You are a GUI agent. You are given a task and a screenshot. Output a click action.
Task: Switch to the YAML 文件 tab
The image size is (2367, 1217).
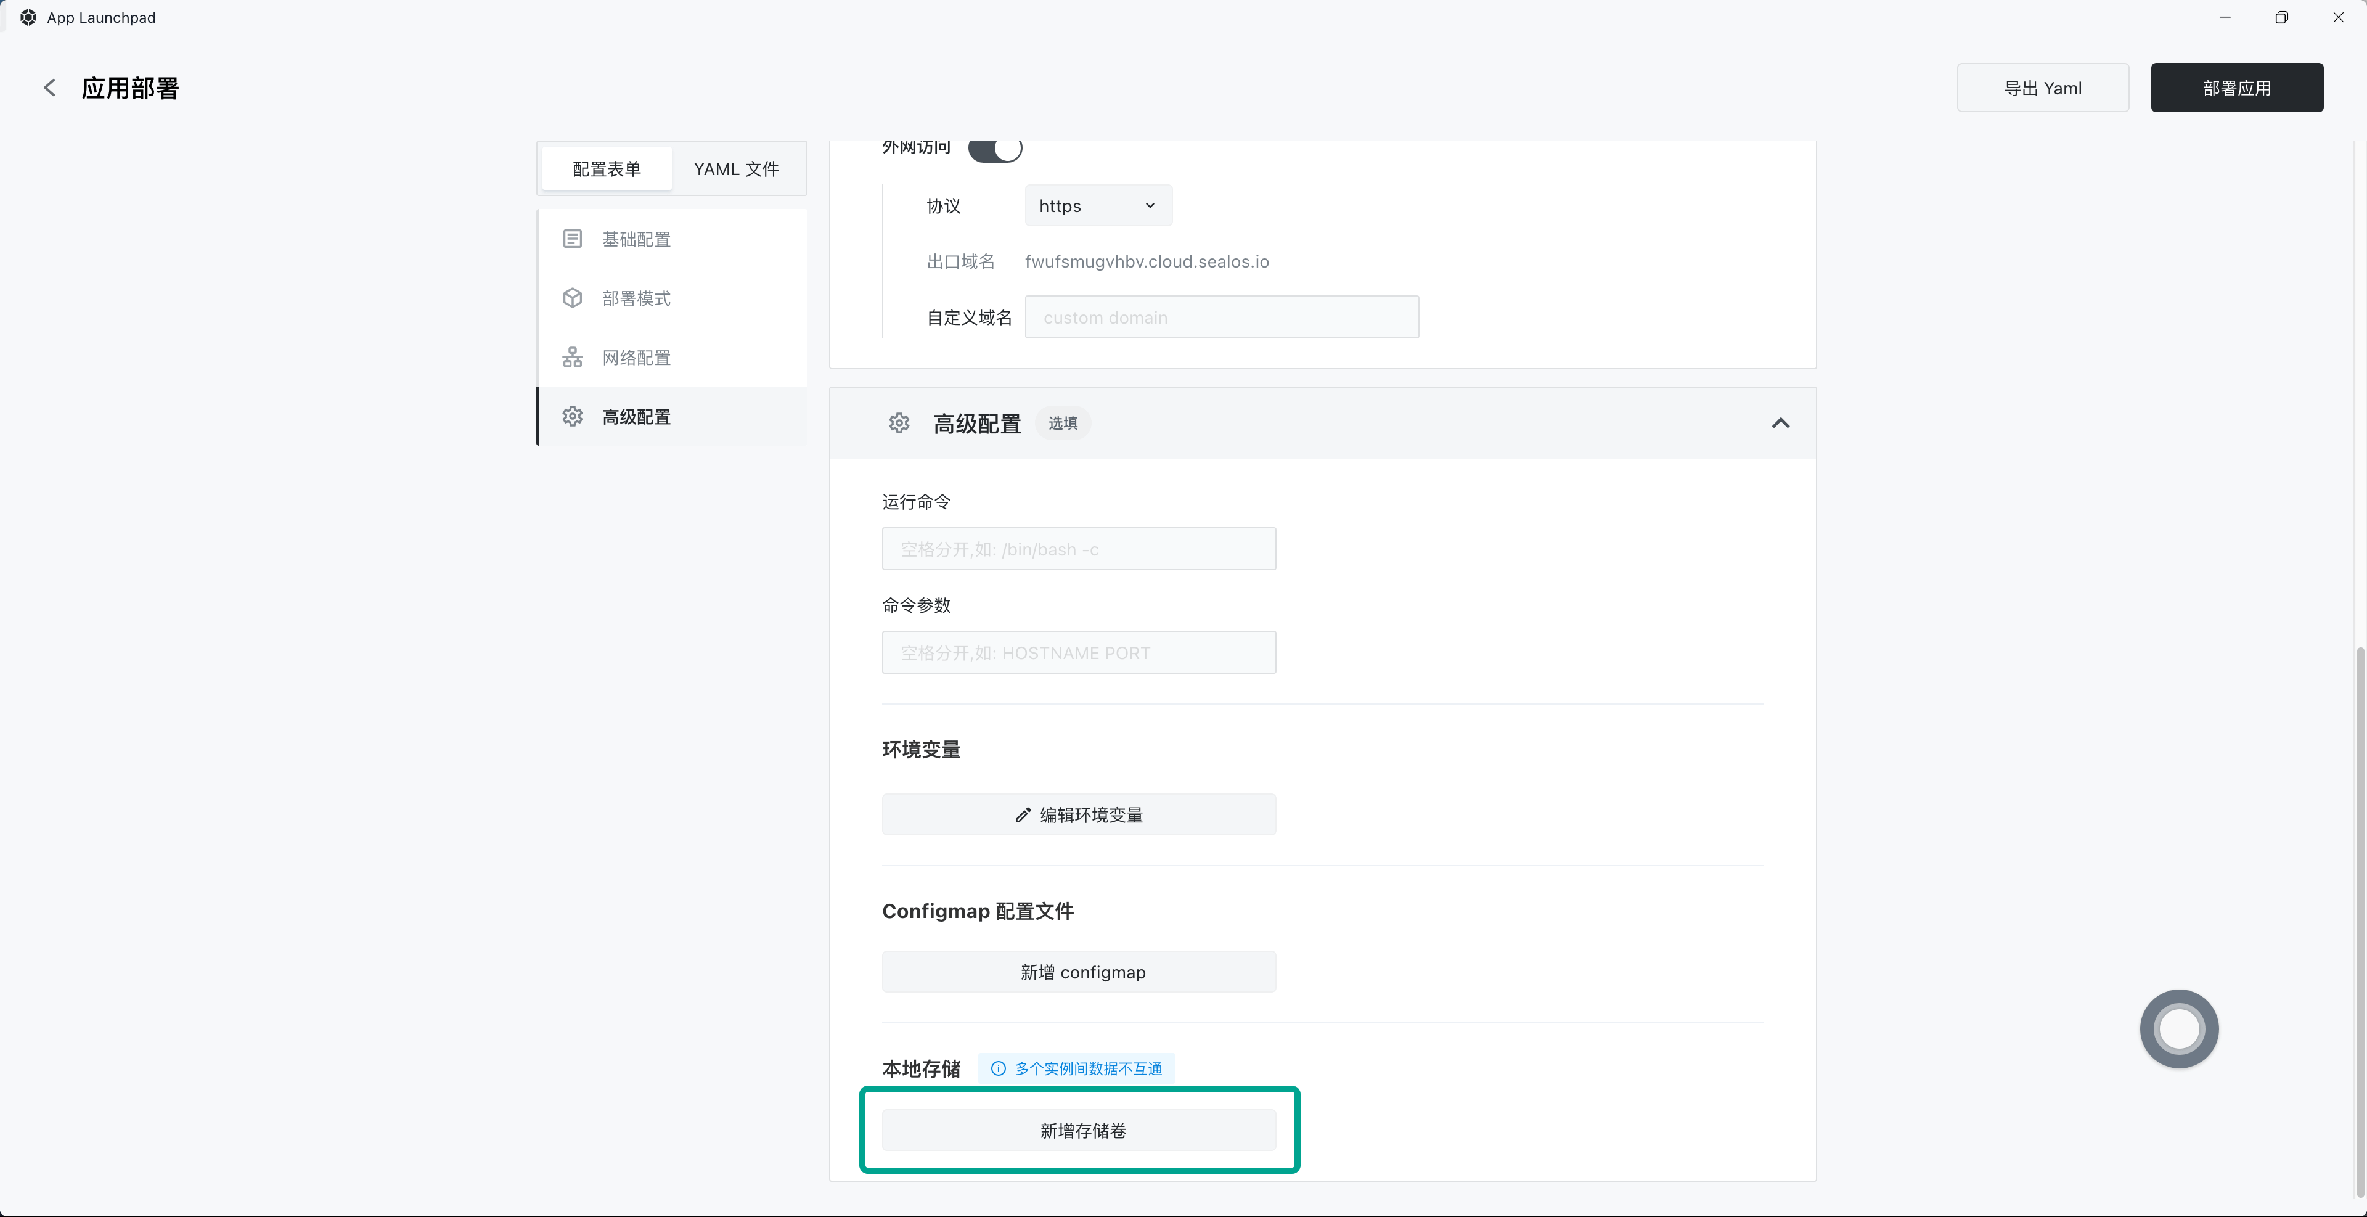(736, 169)
